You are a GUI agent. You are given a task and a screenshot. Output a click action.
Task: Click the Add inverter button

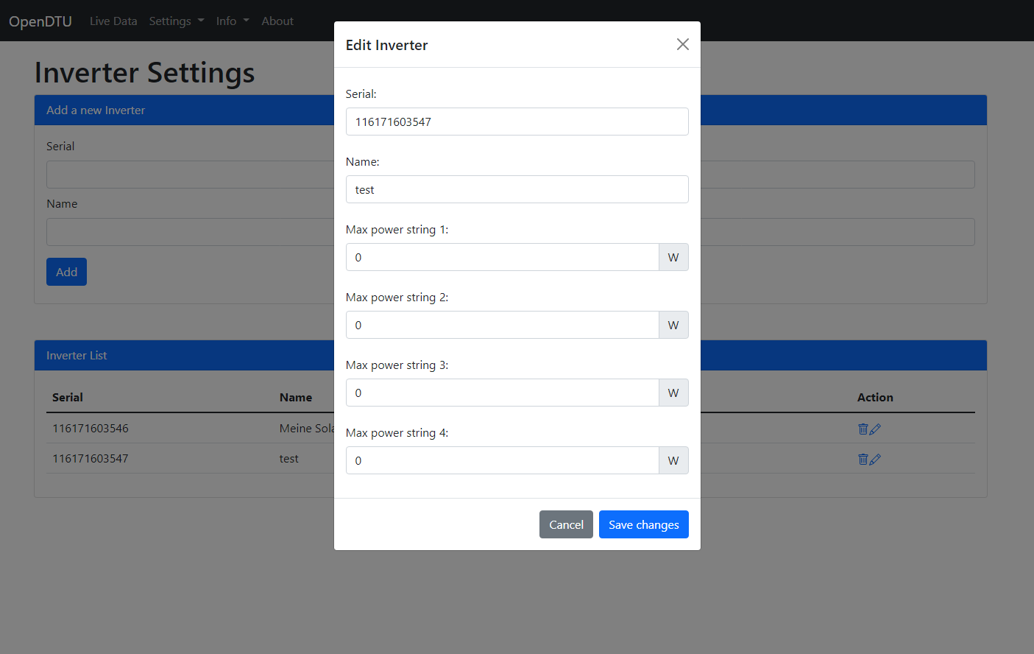click(66, 272)
